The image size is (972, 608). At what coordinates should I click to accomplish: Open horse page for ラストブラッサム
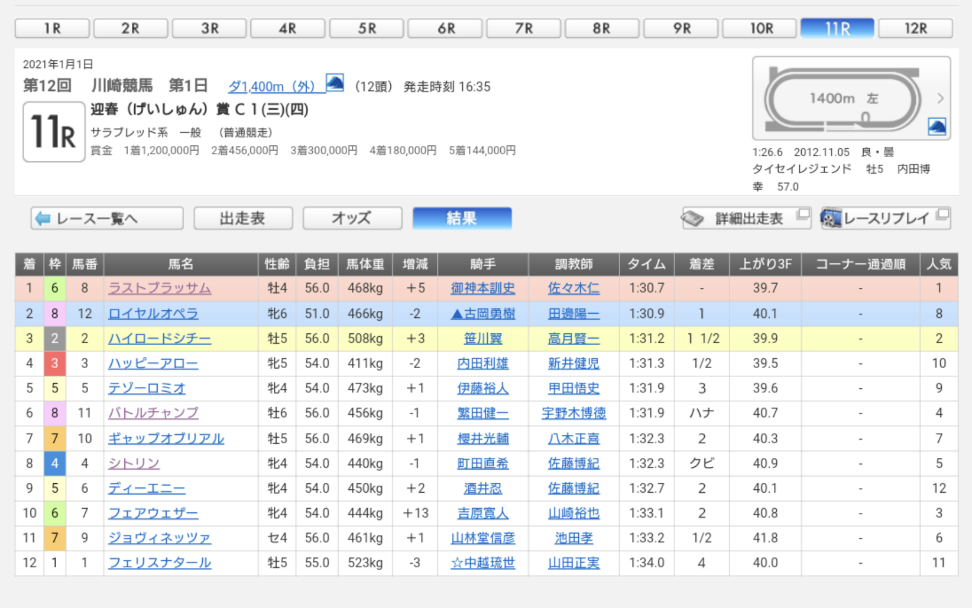pos(159,288)
